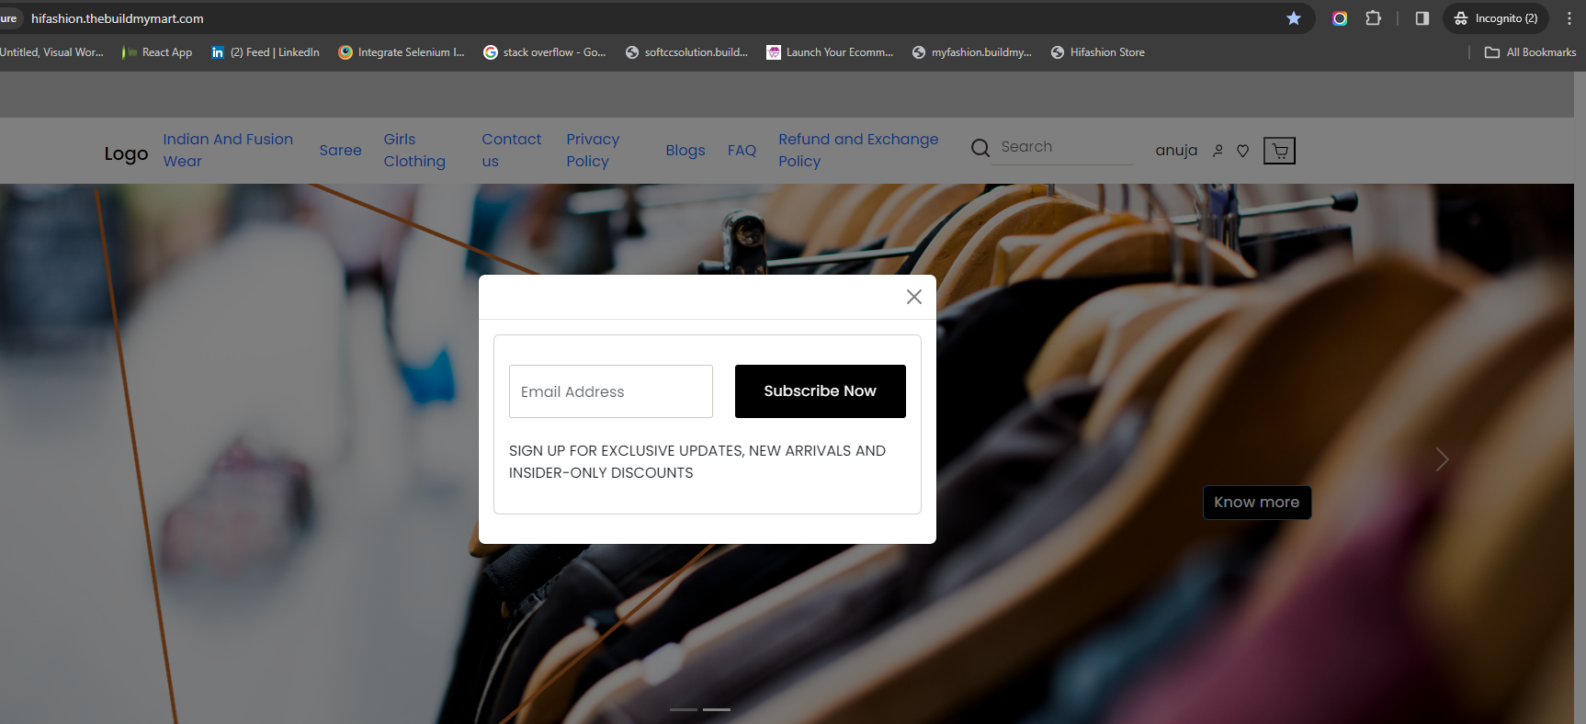Click the Know more button
This screenshot has height=724, width=1586.
[x=1257, y=503]
